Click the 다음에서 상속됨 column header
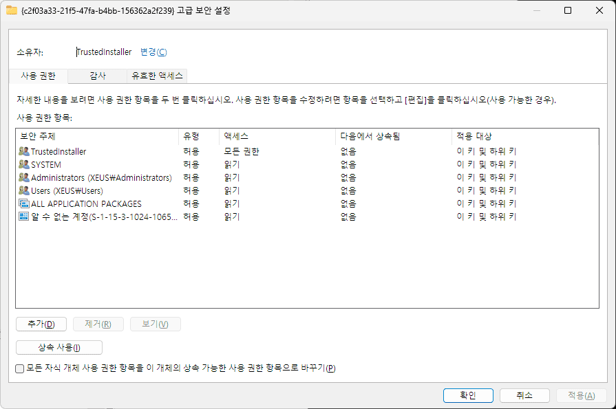 tap(394, 136)
